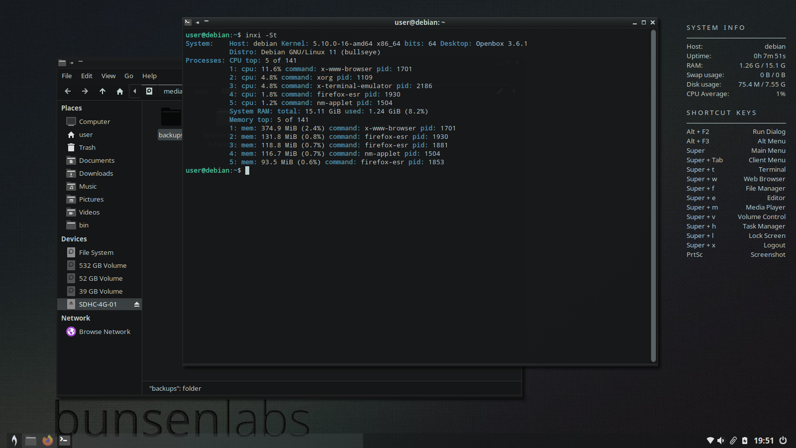796x448 pixels.
Task: Open Downloads in sidebar
Action: pos(99,173)
